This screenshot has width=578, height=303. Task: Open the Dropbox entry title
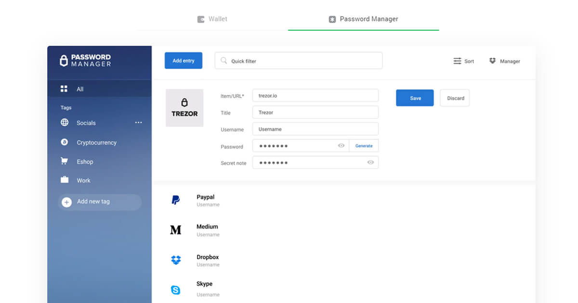pyautogui.click(x=208, y=257)
